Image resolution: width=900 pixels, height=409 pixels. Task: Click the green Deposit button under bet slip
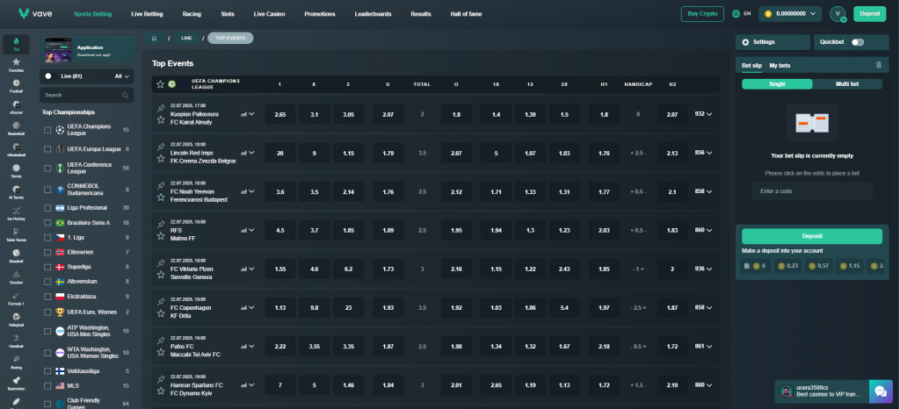pos(811,236)
